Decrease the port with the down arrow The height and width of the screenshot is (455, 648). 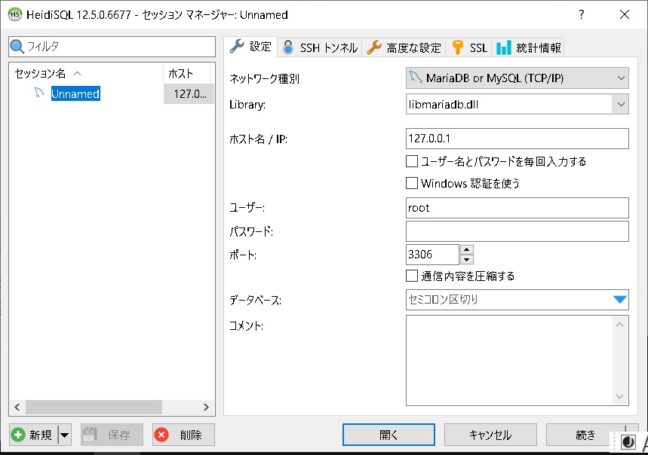(467, 259)
